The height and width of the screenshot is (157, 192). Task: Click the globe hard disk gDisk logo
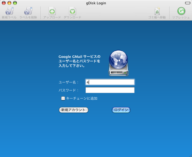coord(118,63)
